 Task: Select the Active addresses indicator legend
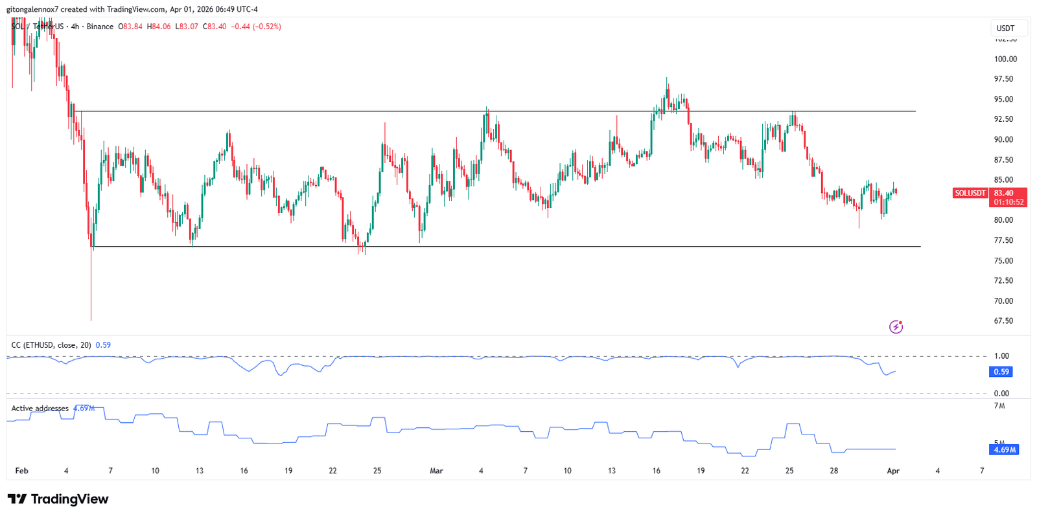(40, 409)
